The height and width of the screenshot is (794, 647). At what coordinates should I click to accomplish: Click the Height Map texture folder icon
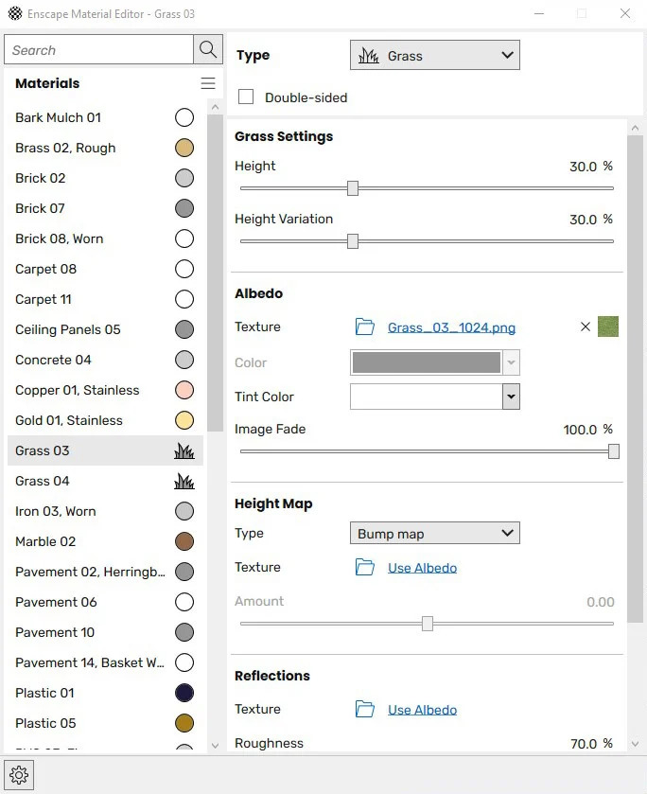pyautogui.click(x=365, y=566)
